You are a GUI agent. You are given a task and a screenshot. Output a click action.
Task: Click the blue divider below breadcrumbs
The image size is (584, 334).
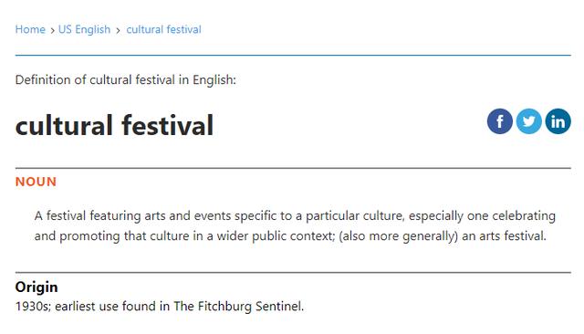293,55
